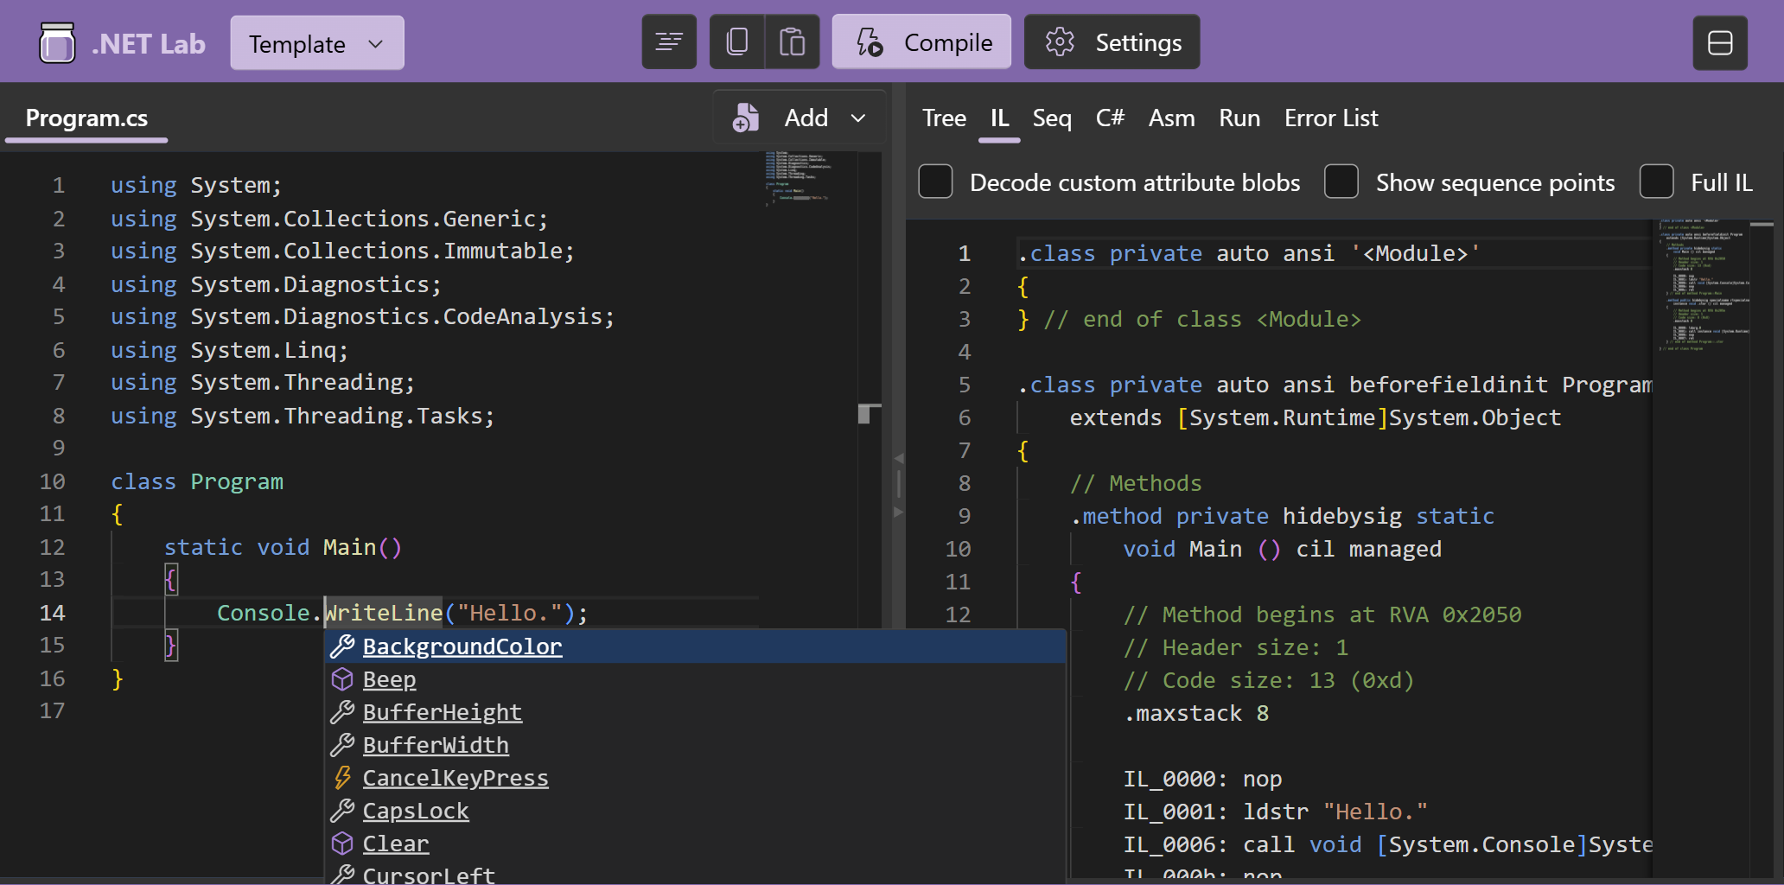Click the Beep method cube icon
Viewport: 1784px width, 885px height.
click(342, 679)
